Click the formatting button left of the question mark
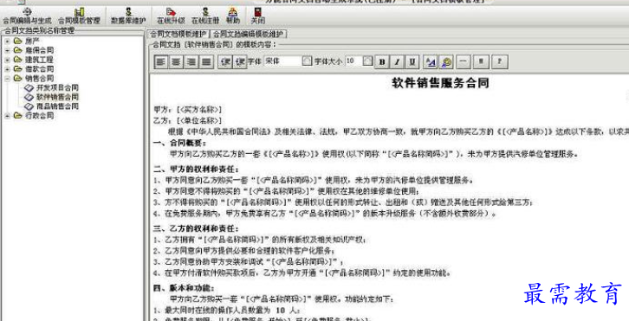629x321 pixels. click(x=481, y=61)
